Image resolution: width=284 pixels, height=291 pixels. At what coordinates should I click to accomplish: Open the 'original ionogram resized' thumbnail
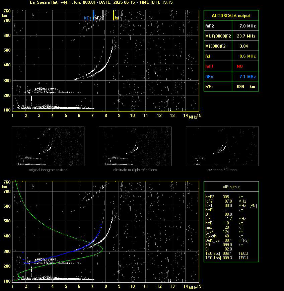[x=48, y=146]
